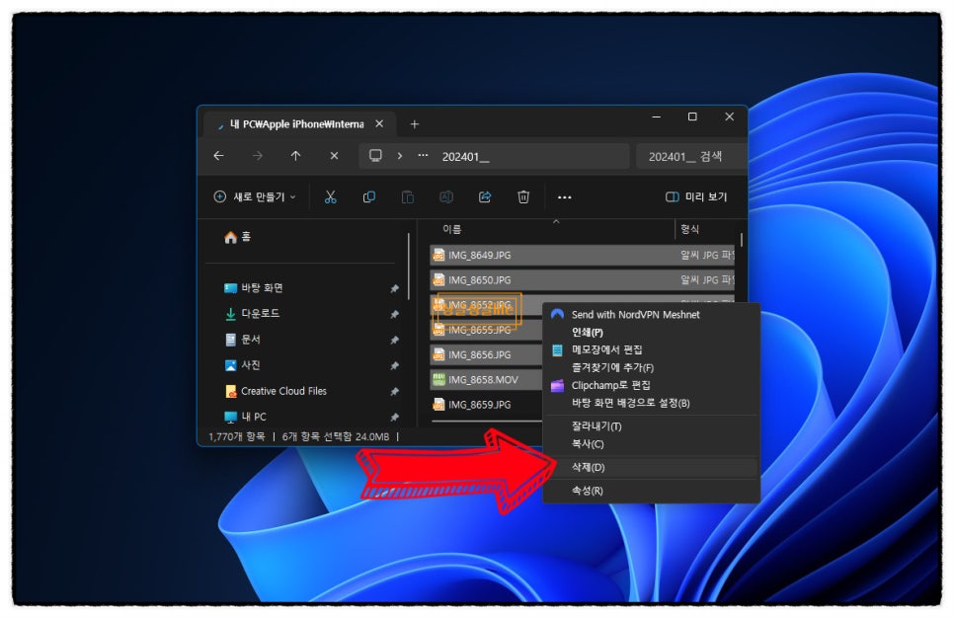
Task: Go up one folder with Up arrow
Action: pyautogui.click(x=295, y=156)
